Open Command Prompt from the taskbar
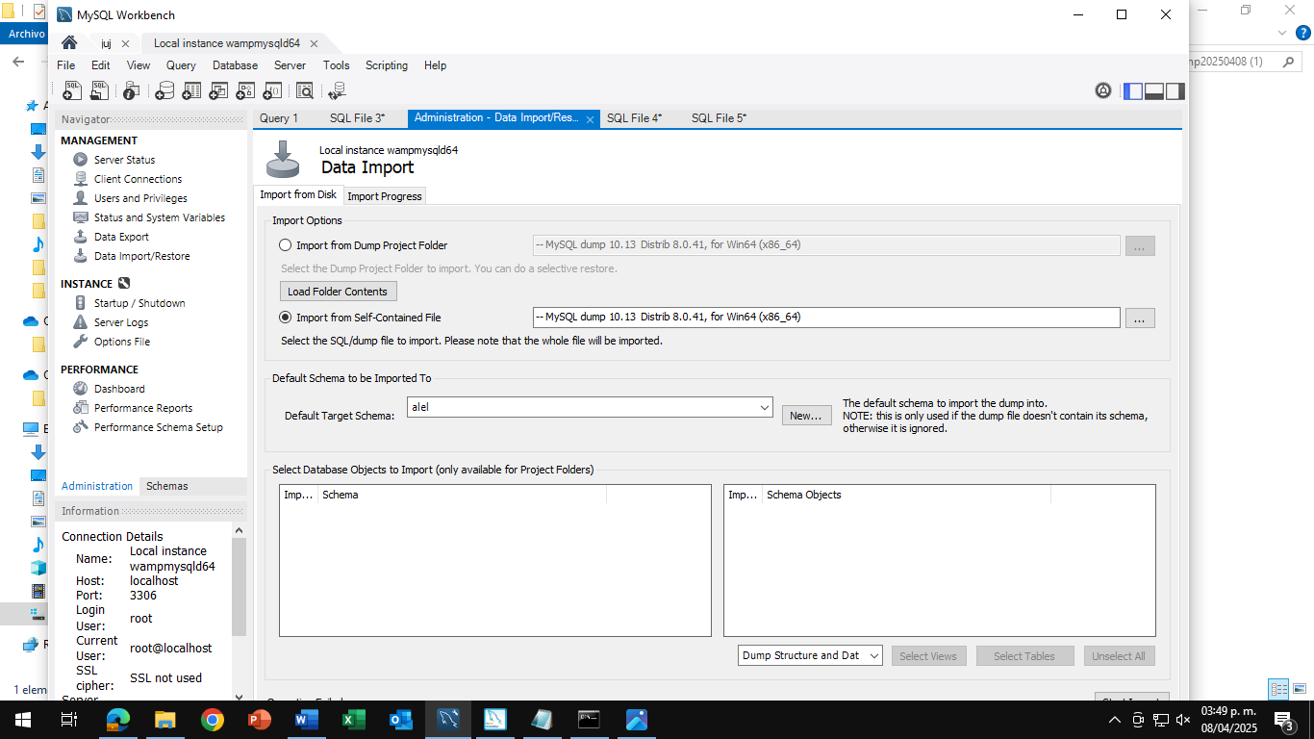Screen dimensions: 1314x739 click(589, 720)
